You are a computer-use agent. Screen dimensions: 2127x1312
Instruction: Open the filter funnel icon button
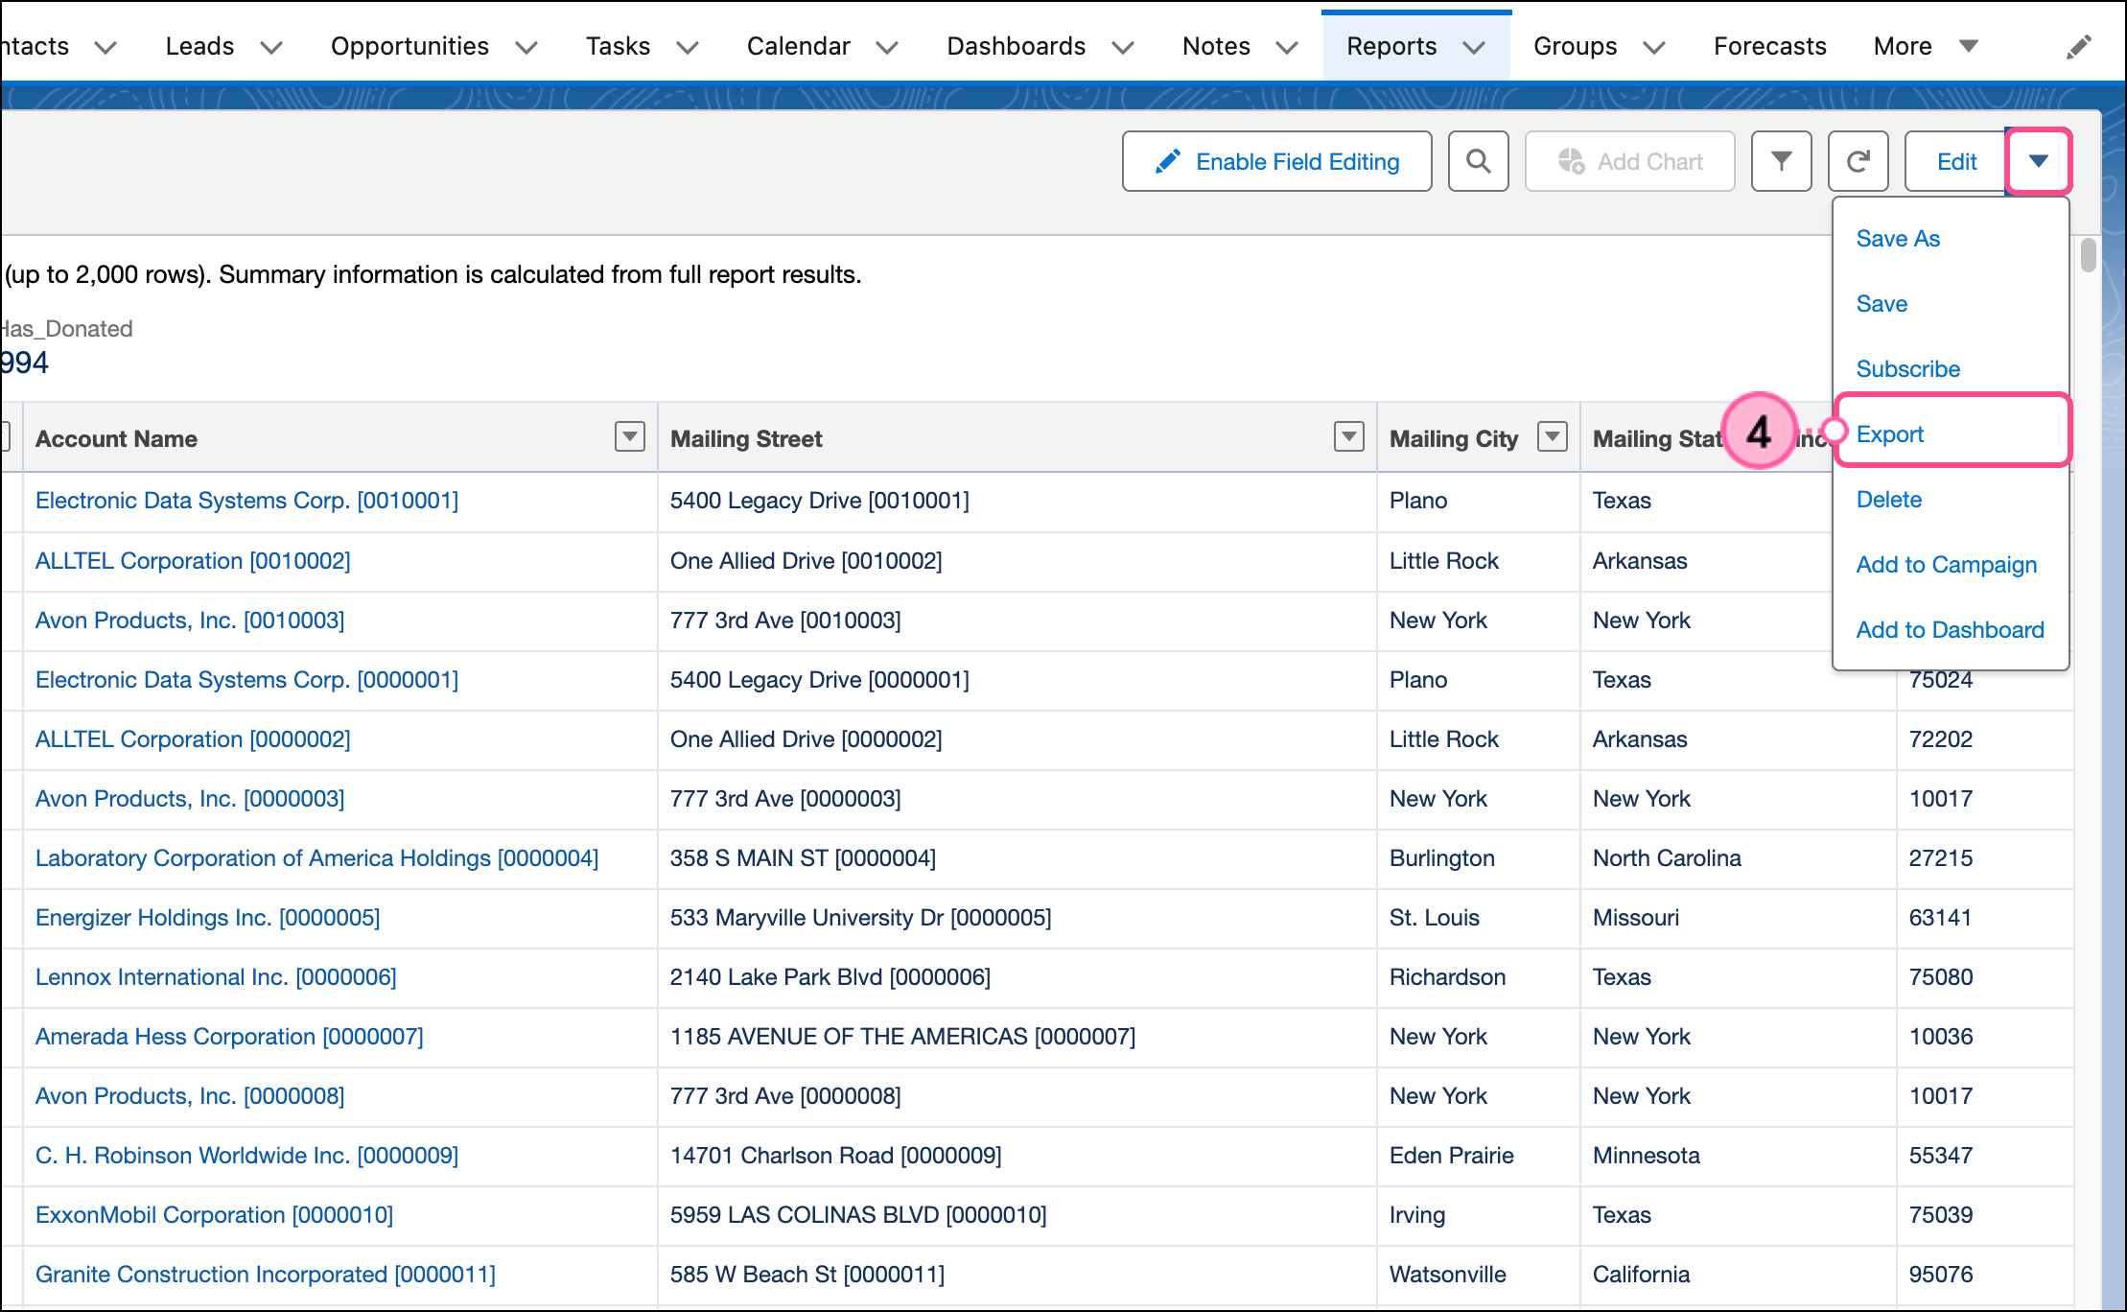click(1781, 161)
